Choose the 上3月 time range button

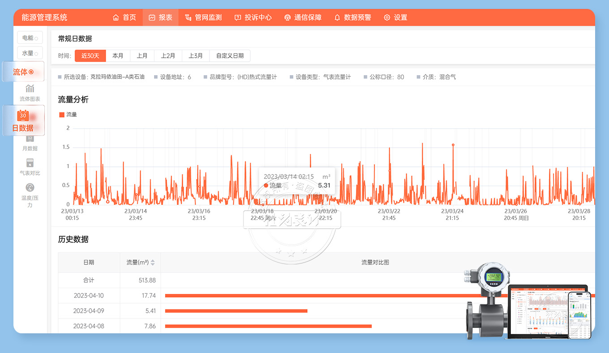click(x=196, y=56)
